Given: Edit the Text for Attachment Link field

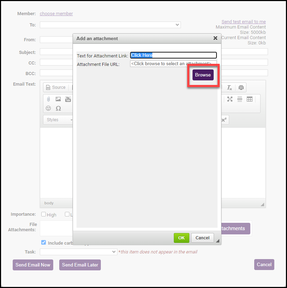Looking at the screenshot, I should click(x=173, y=55).
